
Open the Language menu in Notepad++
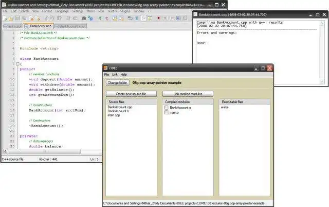[x=61, y=11]
